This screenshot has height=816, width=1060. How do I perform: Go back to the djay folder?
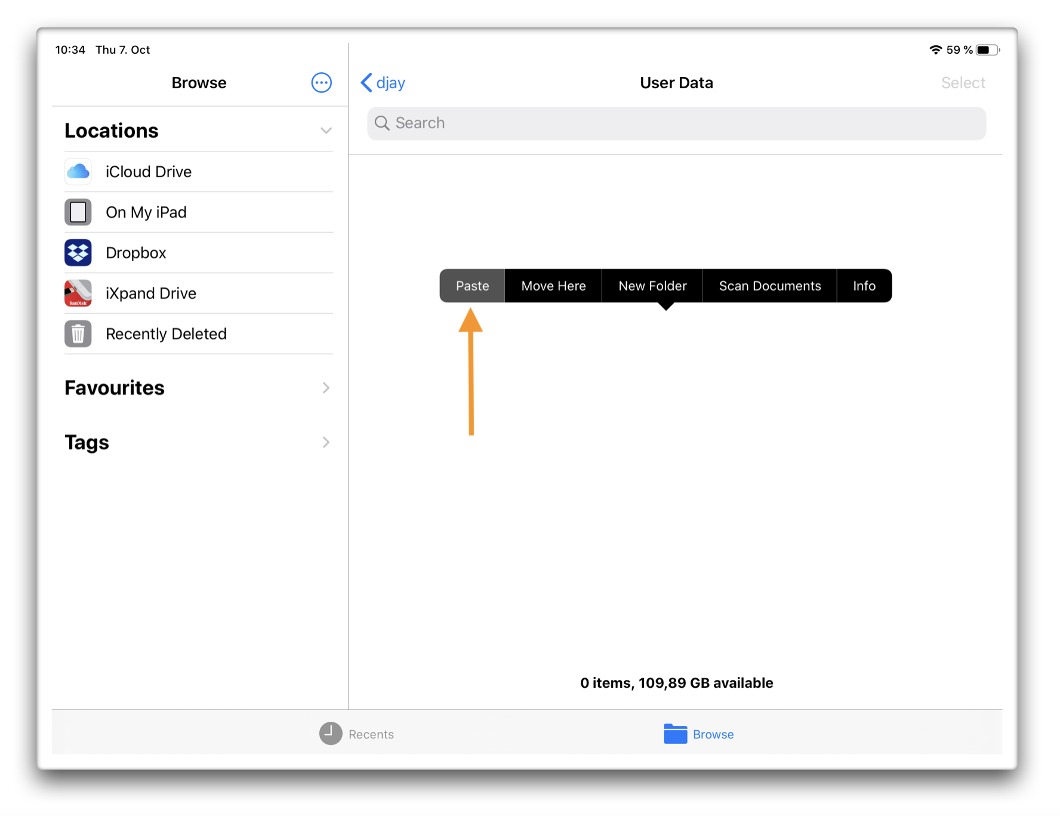(383, 83)
